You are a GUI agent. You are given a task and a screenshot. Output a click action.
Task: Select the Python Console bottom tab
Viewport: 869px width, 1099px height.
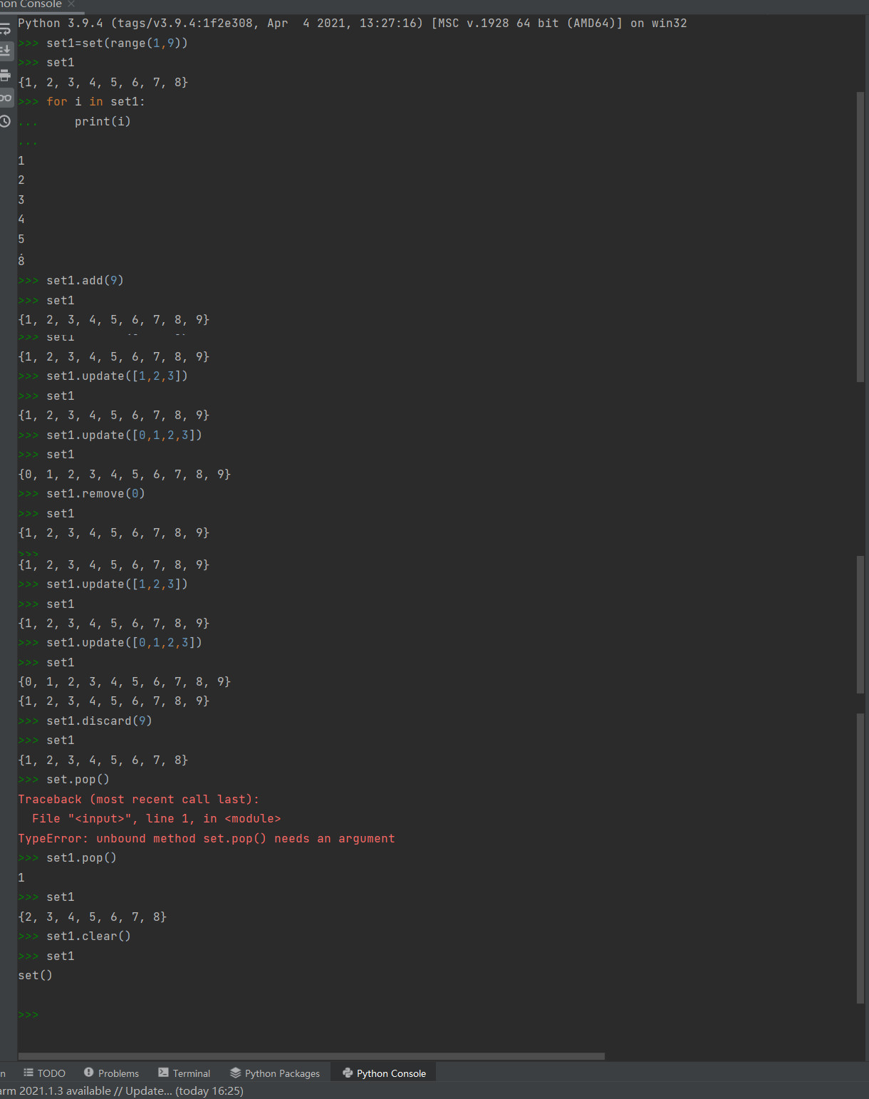[x=384, y=1073]
